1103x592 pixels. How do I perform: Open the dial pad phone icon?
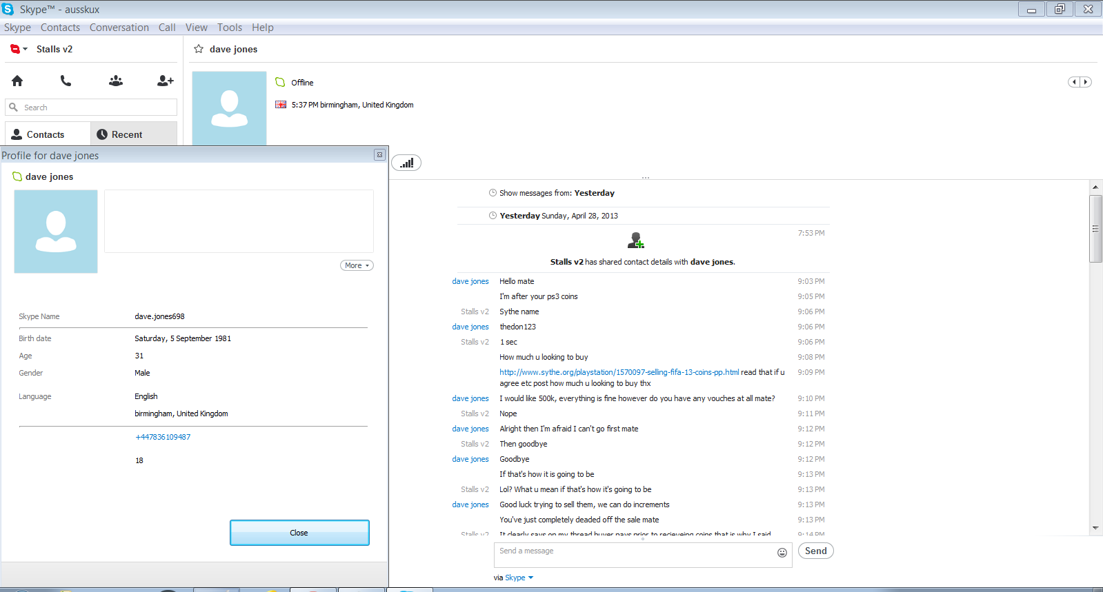pyautogui.click(x=66, y=81)
